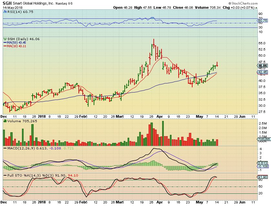Click the 30 label on RSI axis

[260, 27]
